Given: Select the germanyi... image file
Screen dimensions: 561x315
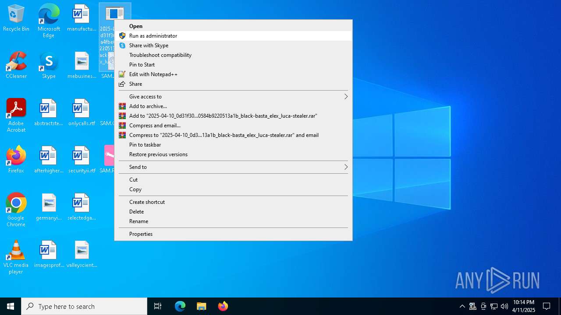Looking at the screenshot, I should tap(49, 207).
